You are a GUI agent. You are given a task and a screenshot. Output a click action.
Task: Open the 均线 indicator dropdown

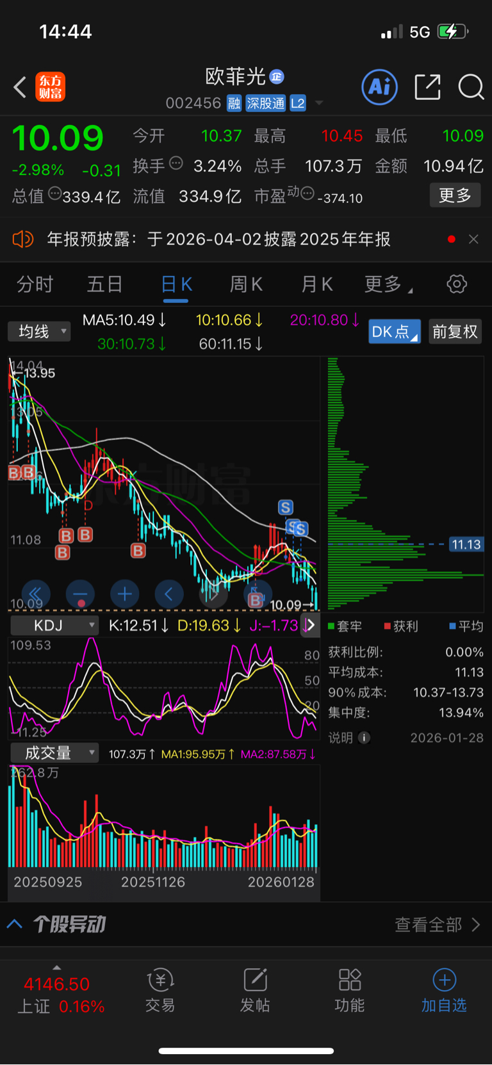(38, 332)
